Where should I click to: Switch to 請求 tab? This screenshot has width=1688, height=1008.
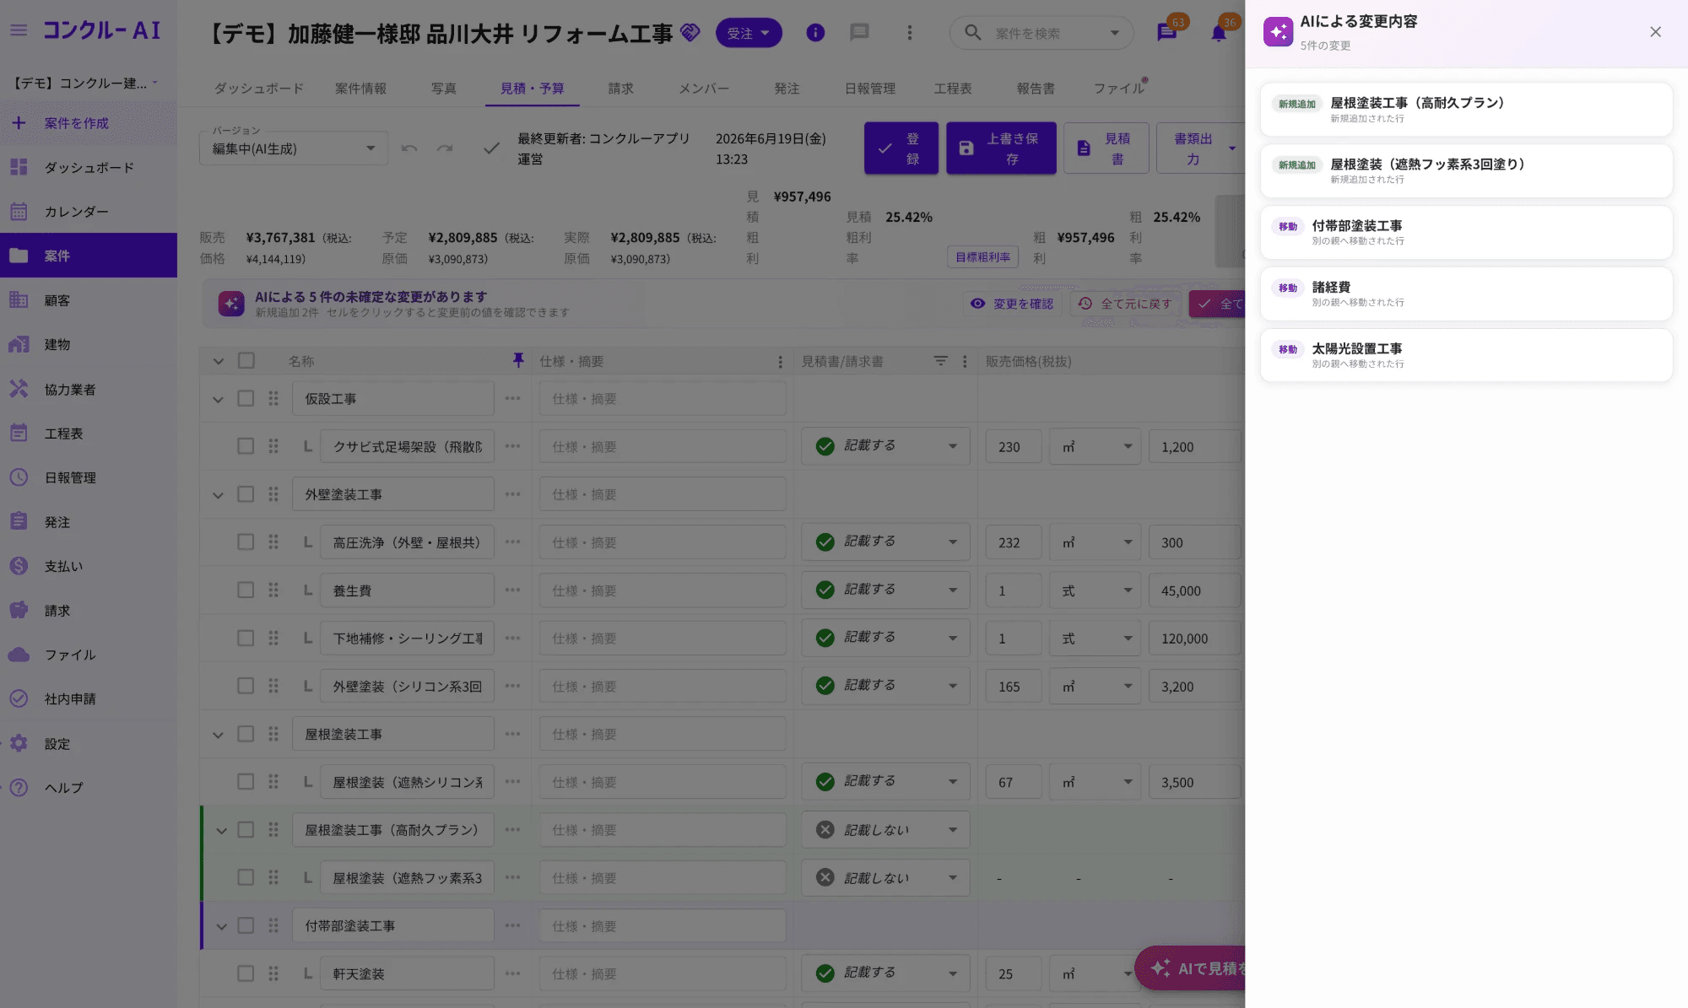click(x=621, y=89)
